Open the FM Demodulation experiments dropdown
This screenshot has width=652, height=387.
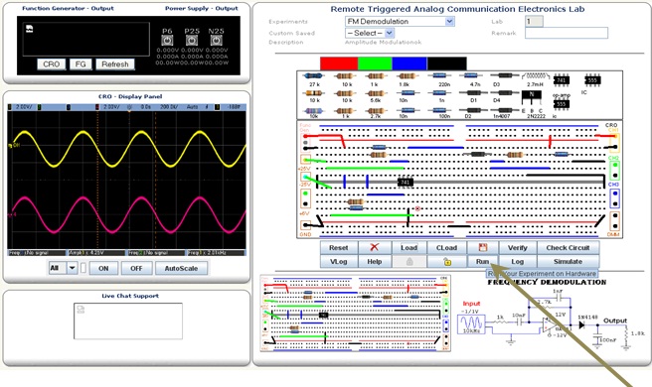pyautogui.click(x=400, y=21)
